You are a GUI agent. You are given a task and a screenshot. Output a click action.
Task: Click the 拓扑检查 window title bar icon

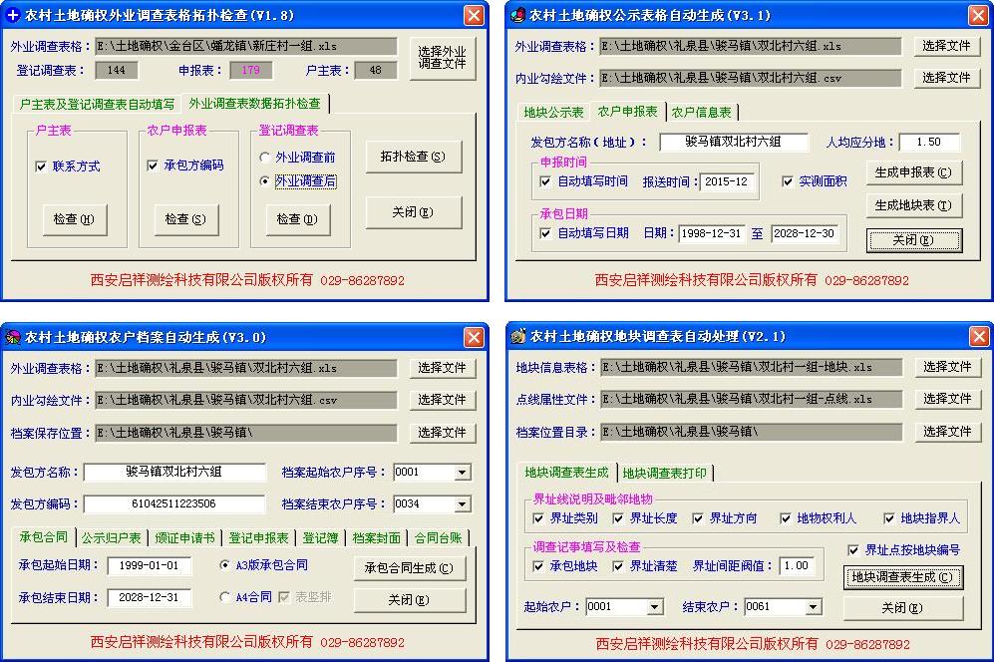pos(16,15)
